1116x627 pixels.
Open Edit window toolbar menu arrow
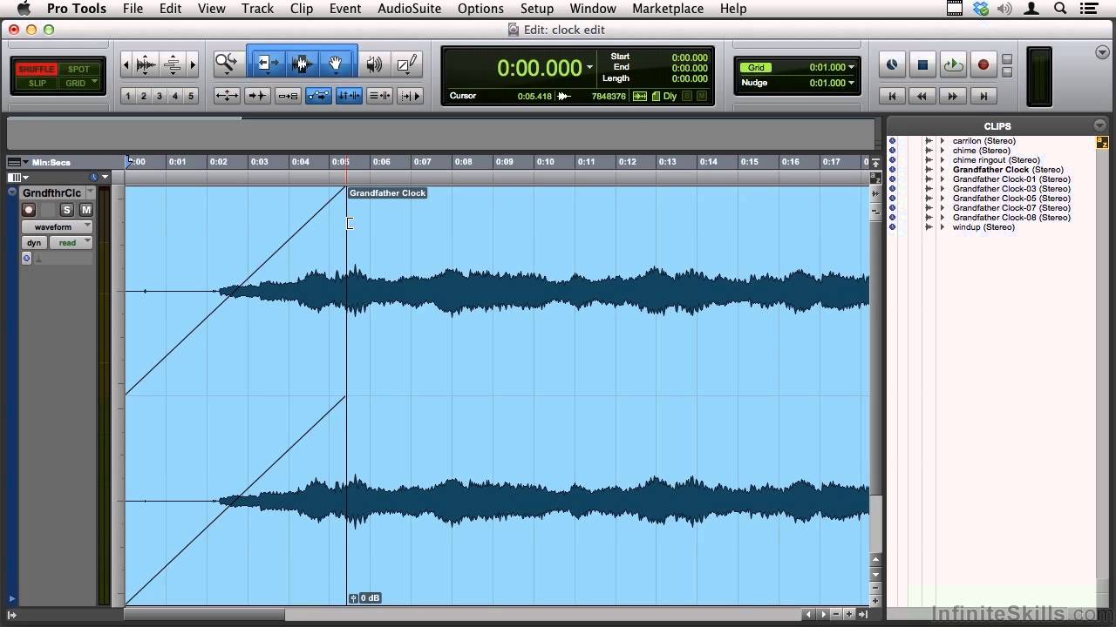coord(1103,52)
